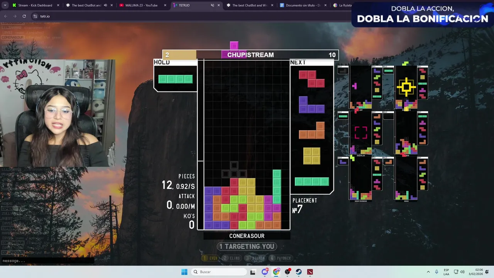Go forward in browser history

(15, 16)
